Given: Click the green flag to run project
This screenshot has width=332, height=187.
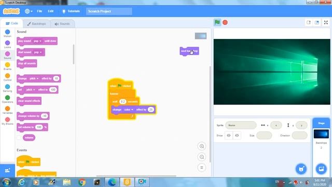Looking at the screenshot, I should coord(217,22).
